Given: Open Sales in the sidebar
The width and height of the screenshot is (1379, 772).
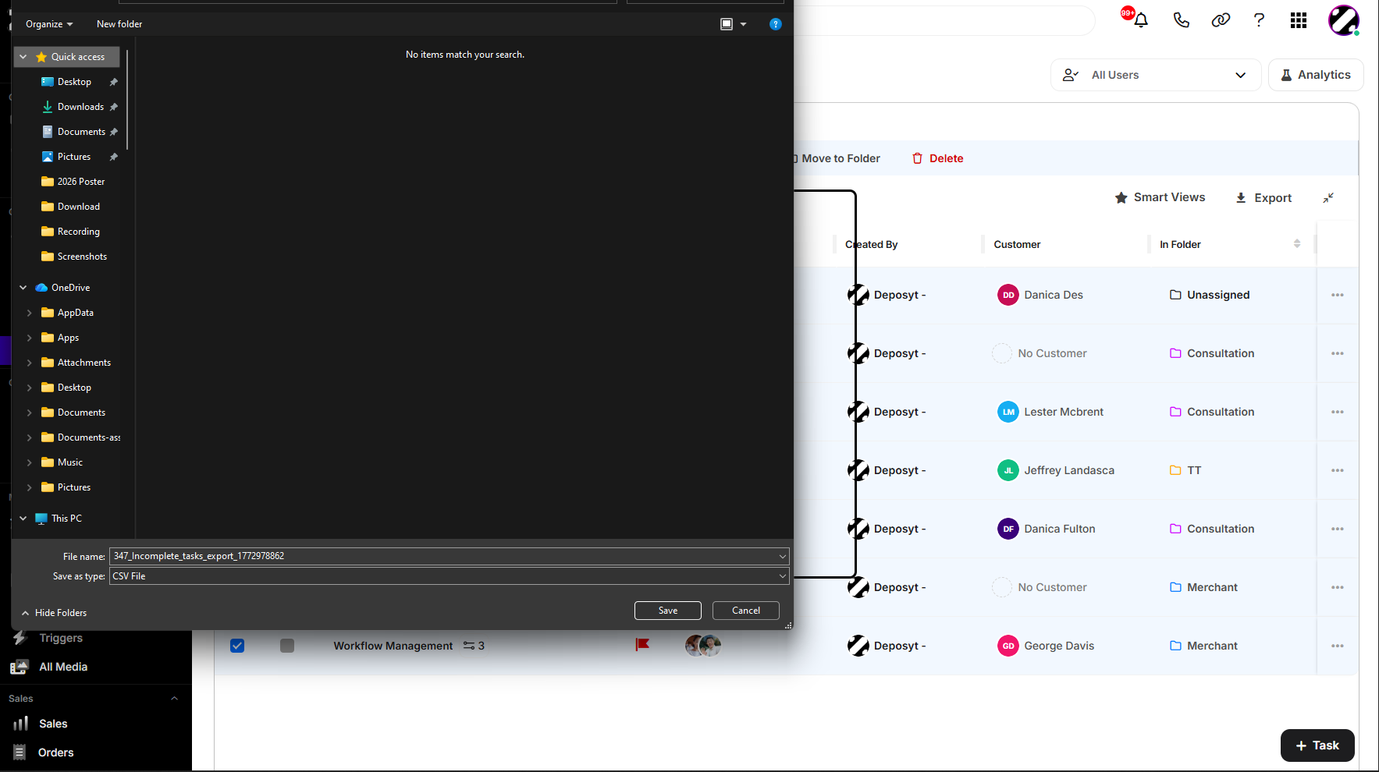Looking at the screenshot, I should tap(53, 724).
